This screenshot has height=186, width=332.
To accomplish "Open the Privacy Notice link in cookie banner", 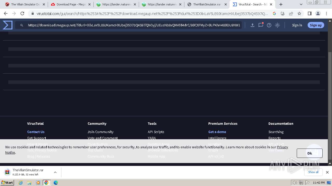I will (282, 147).
